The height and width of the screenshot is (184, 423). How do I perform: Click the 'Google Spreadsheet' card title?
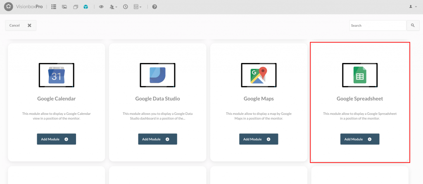click(x=360, y=99)
